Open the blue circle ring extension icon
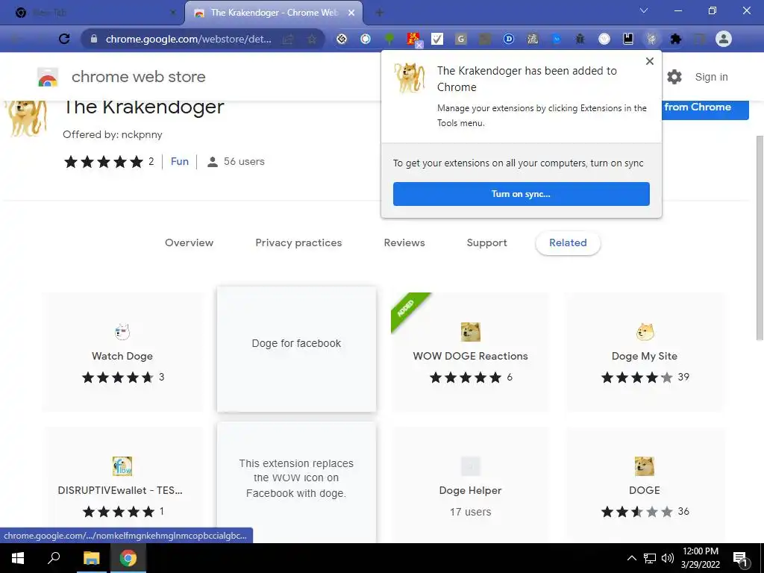This screenshot has width=764, height=573. [x=366, y=39]
